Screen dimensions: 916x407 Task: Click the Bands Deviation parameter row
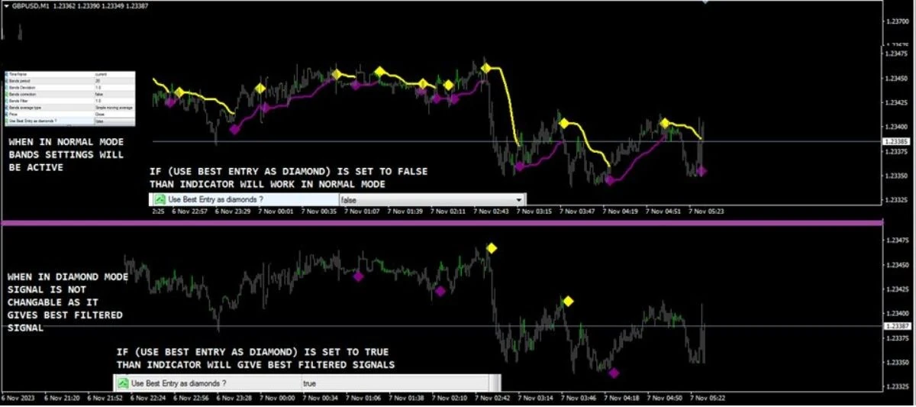coord(69,87)
